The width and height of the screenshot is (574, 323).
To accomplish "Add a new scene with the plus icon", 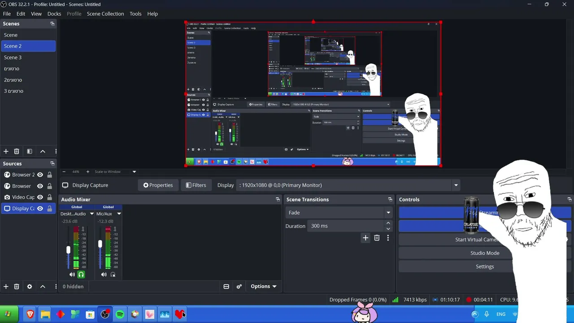I will 6,152.
